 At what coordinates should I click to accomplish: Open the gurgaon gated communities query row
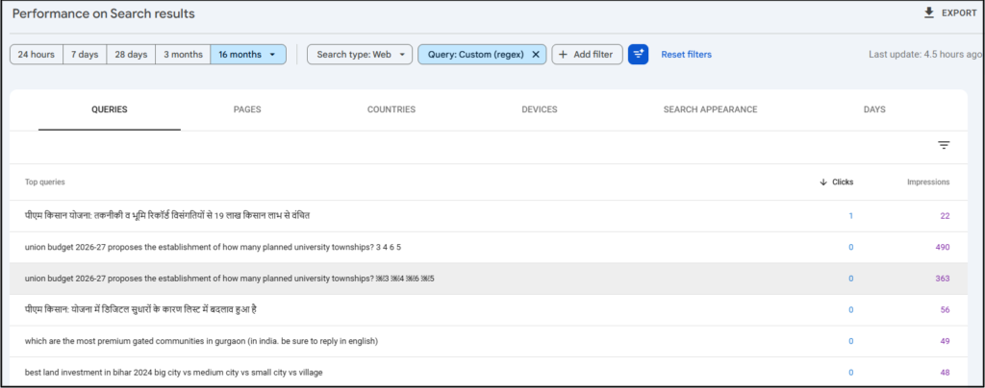pyautogui.click(x=201, y=340)
